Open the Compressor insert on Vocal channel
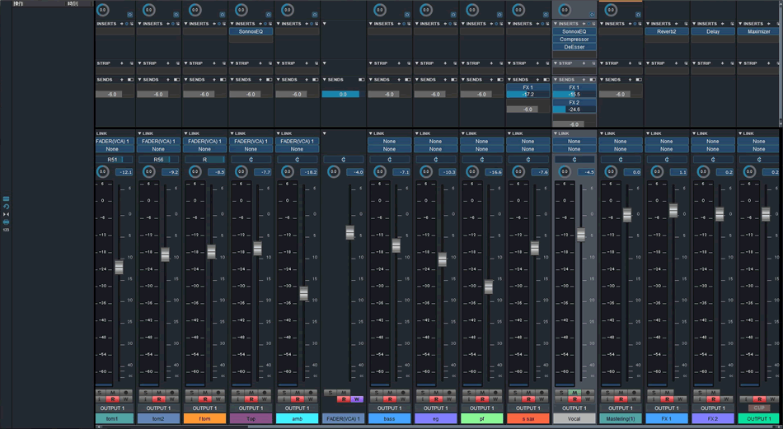 [x=574, y=40]
